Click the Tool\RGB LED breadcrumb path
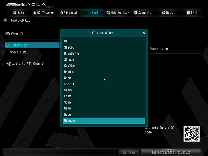This screenshot has width=208, height=156. [20, 20]
